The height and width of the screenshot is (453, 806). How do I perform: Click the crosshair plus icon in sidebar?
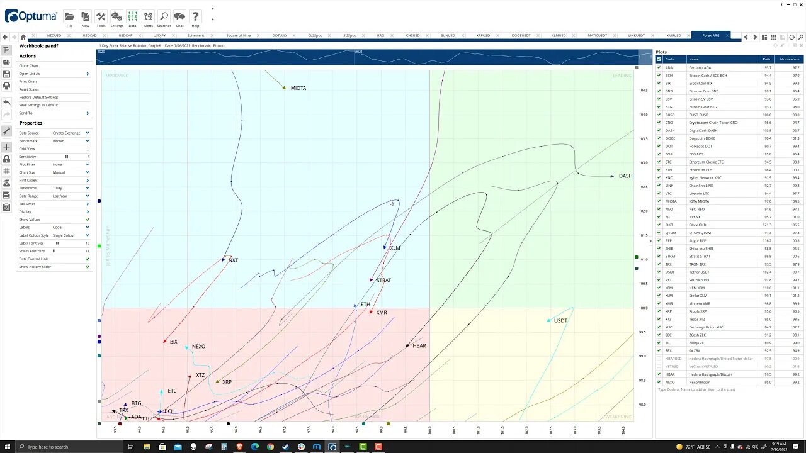6,147
